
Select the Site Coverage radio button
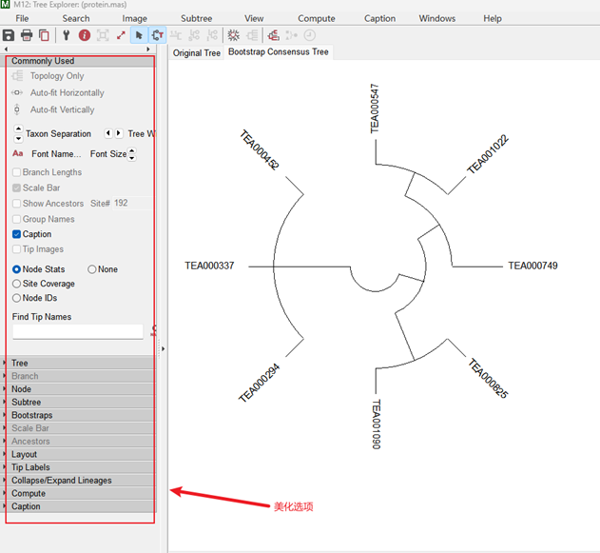click(x=16, y=284)
